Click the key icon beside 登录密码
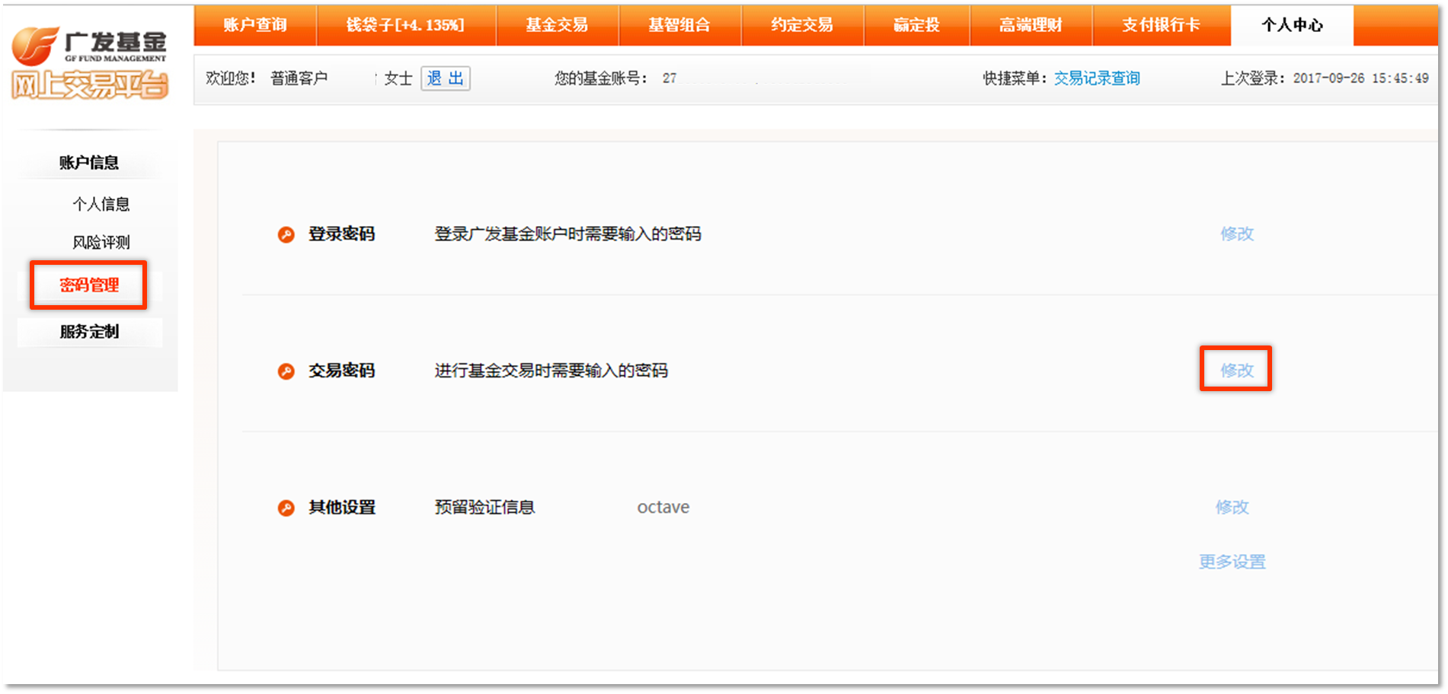 [x=286, y=234]
